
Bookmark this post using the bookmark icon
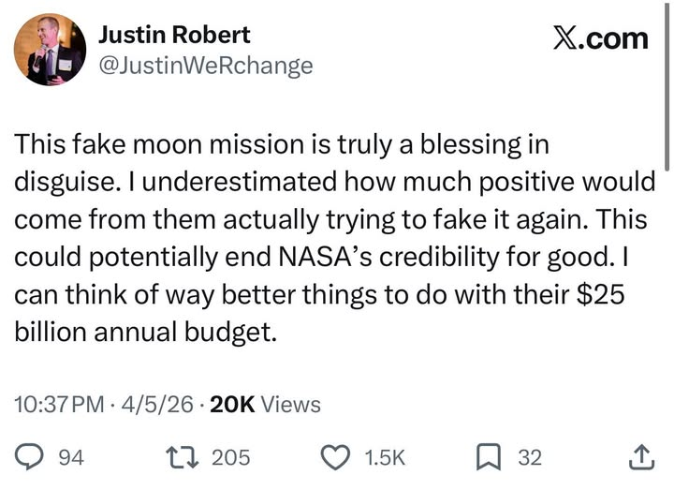490,456
